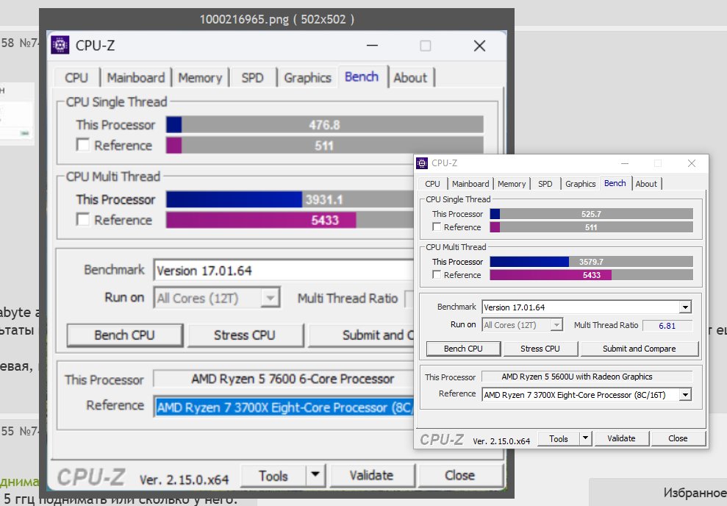
Task: Close the small CPU-Z window
Action: click(x=691, y=163)
